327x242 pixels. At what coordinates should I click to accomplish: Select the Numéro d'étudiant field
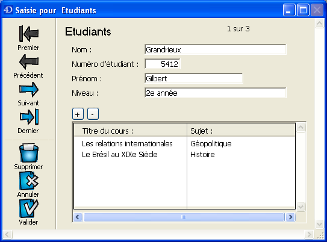pyautogui.click(x=163, y=64)
